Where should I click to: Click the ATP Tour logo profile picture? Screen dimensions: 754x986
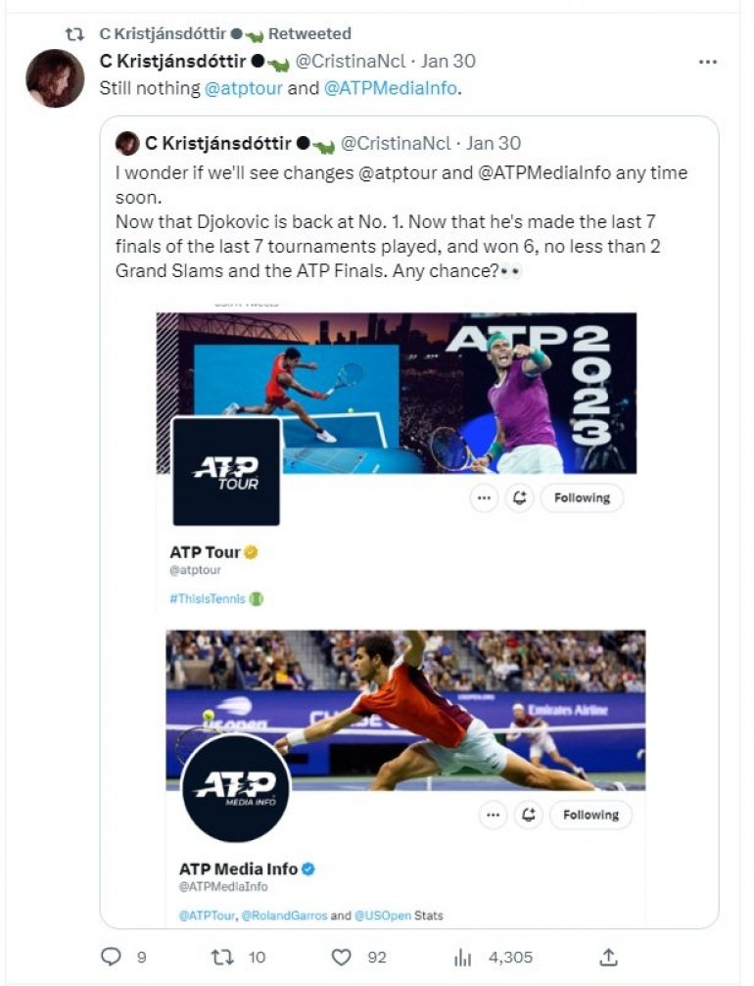(x=226, y=472)
